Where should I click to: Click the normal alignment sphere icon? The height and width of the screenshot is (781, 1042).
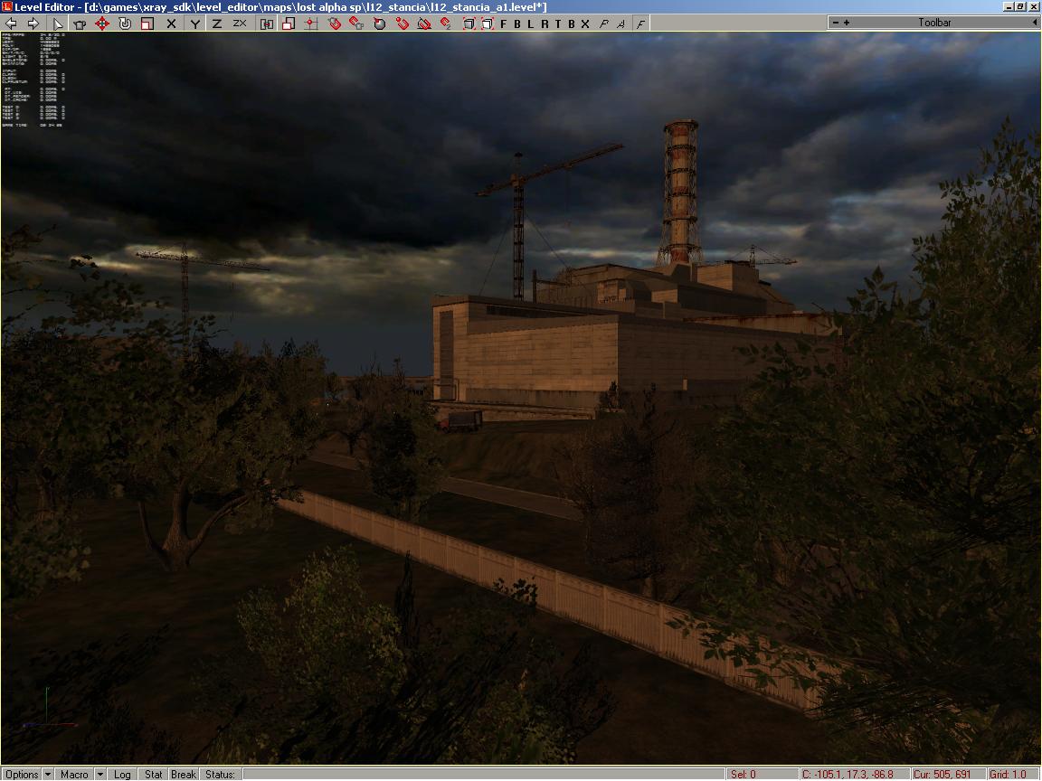pos(380,24)
